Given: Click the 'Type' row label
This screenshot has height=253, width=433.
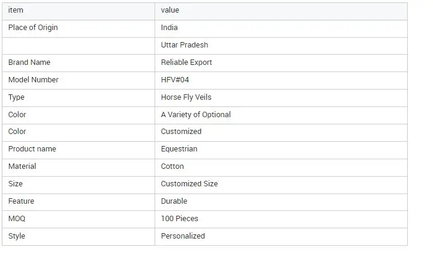Looking at the screenshot, I should pos(17,97).
